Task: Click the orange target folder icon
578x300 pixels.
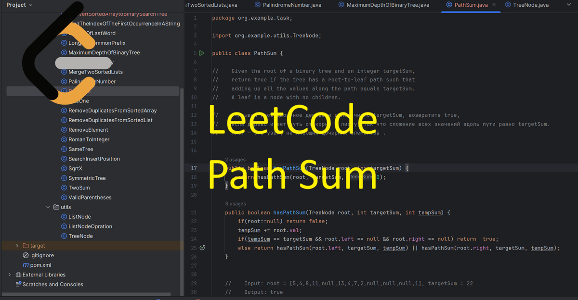Action: click(x=26, y=246)
